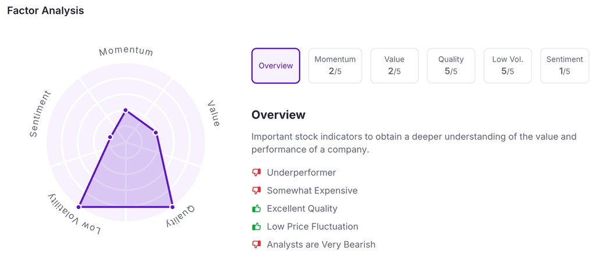Click thumbs-up icon beside Excellent Quality

(256, 209)
